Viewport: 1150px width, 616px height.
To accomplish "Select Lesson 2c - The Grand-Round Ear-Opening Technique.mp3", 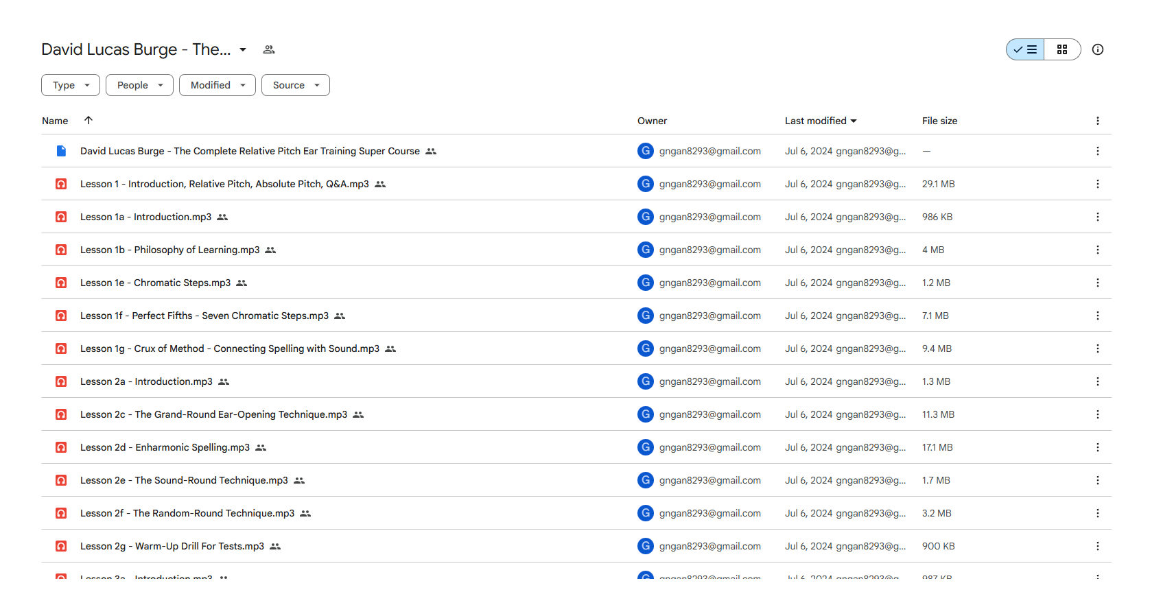I will pyautogui.click(x=213, y=414).
